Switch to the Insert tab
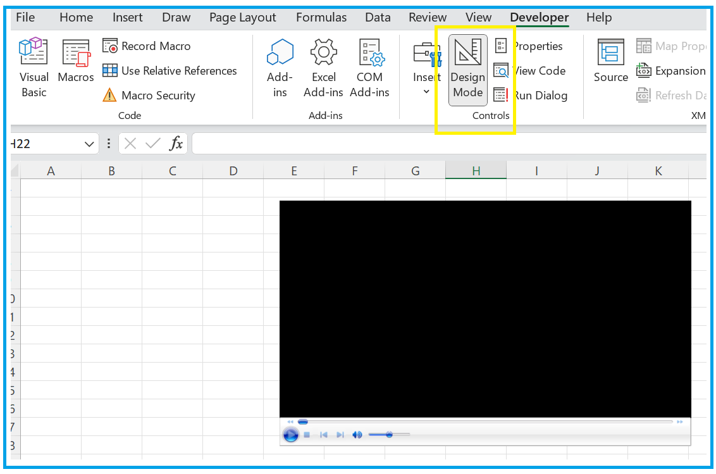Screen dimensions: 716x474 click(127, 17)
